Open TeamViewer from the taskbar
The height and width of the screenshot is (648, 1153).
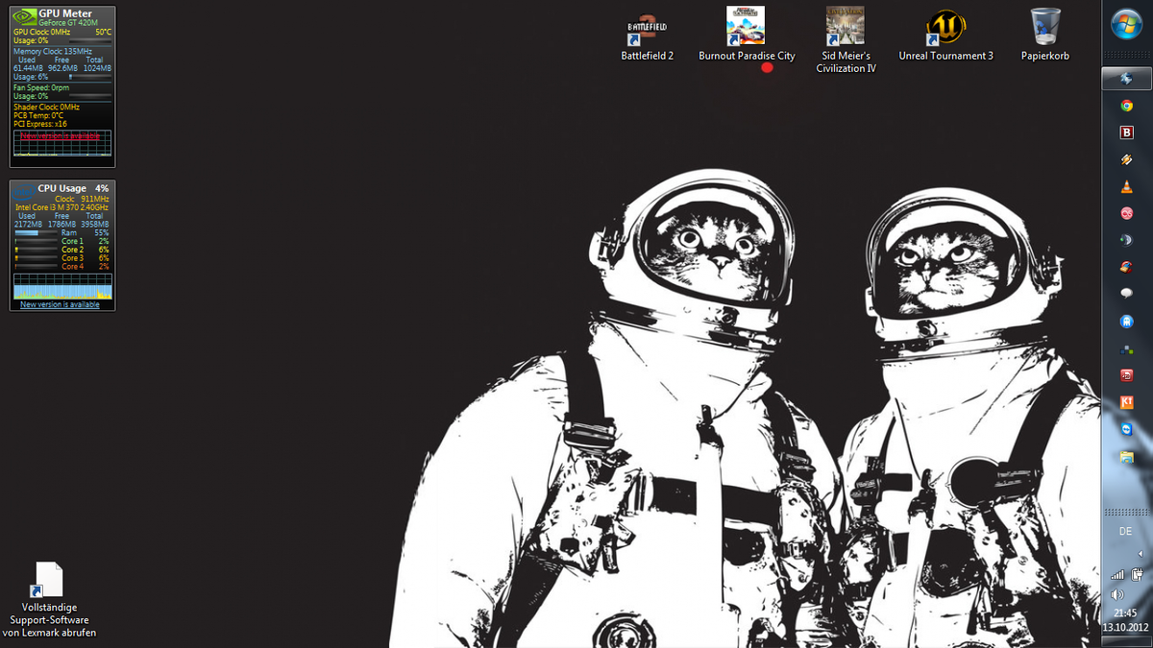coord(1126,429)
